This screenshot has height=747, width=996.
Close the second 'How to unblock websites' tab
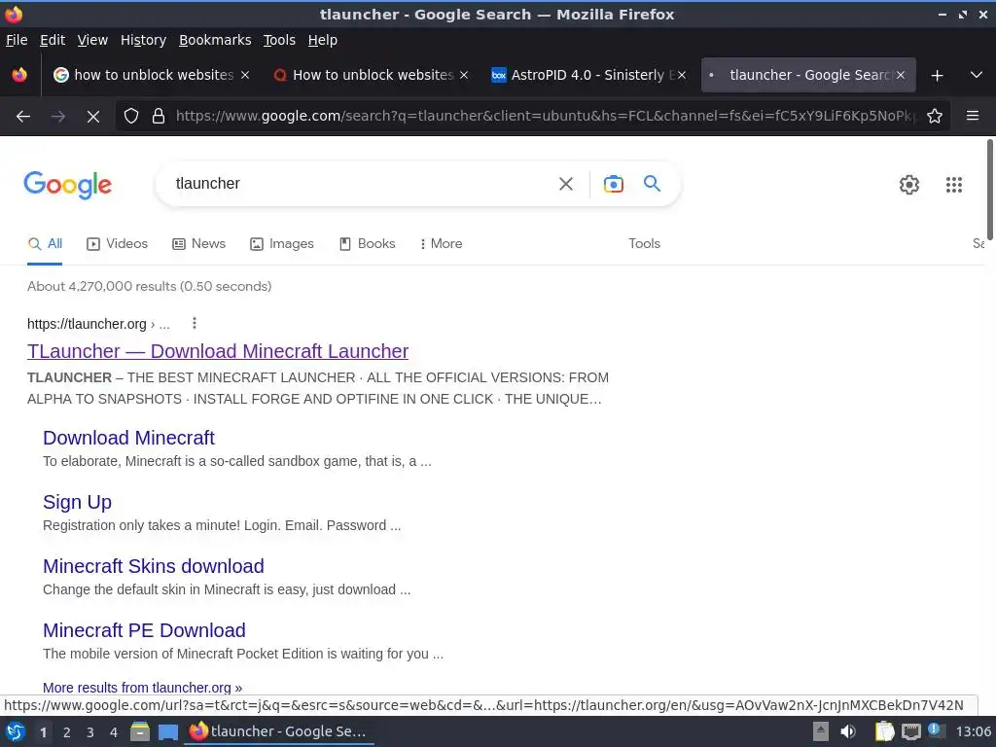click(464, 75)
